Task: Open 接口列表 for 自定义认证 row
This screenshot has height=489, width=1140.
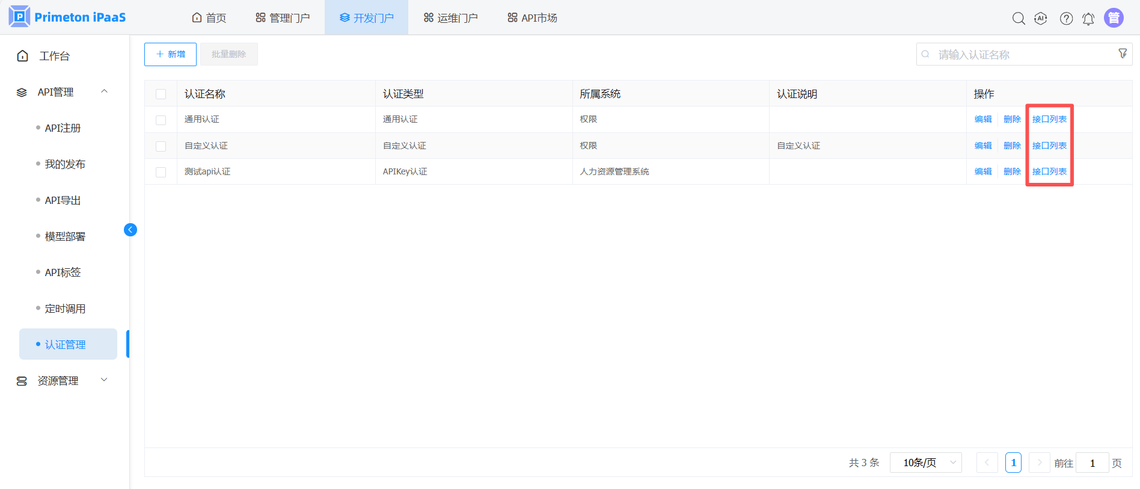Action: point(1049,146)
